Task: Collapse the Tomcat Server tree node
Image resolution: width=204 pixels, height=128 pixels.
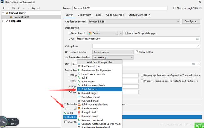Action: pos(3,13)
